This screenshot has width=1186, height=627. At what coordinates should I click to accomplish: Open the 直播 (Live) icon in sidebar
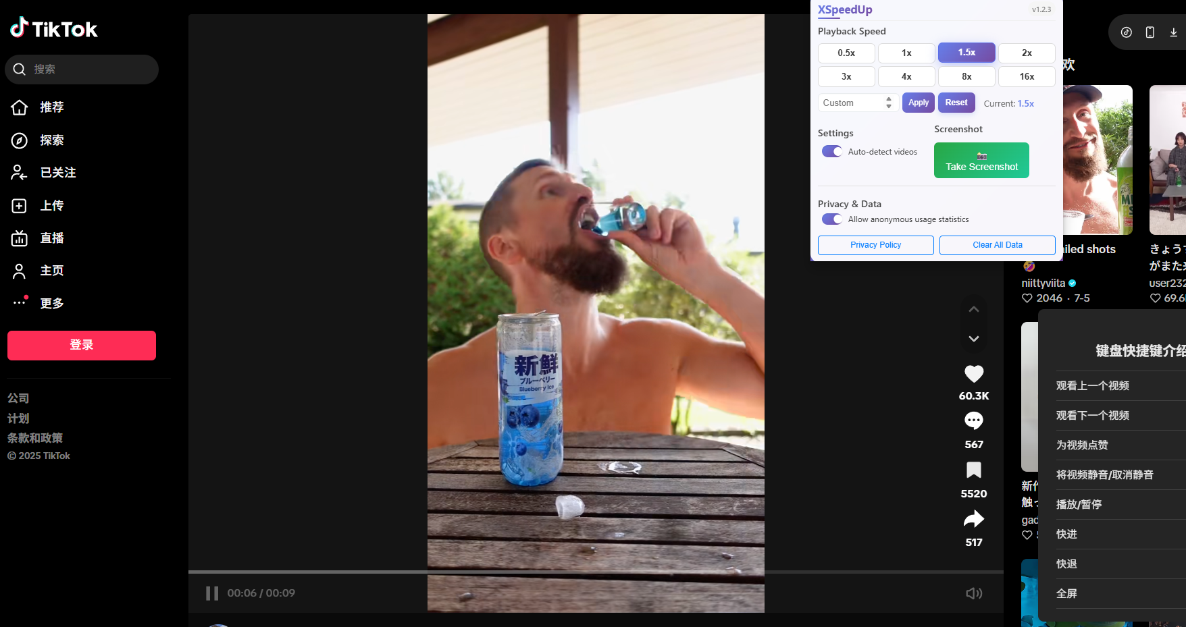[20, 238]
